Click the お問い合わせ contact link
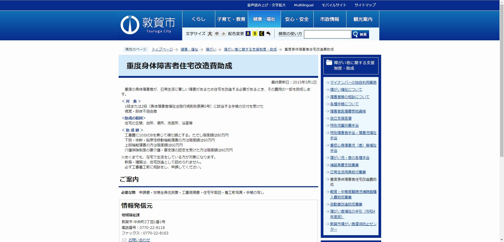504x242 pixels. pos(139,240)
